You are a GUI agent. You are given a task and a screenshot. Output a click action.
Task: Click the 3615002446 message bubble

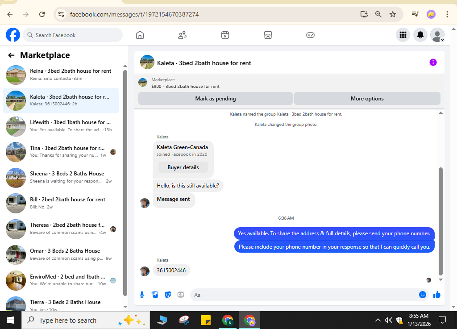pos(171,271)
